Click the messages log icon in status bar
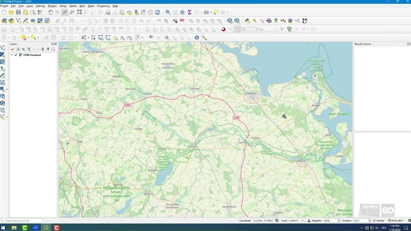Image resolution: width=411 pixels, height=231 pixels. (409, 221)
